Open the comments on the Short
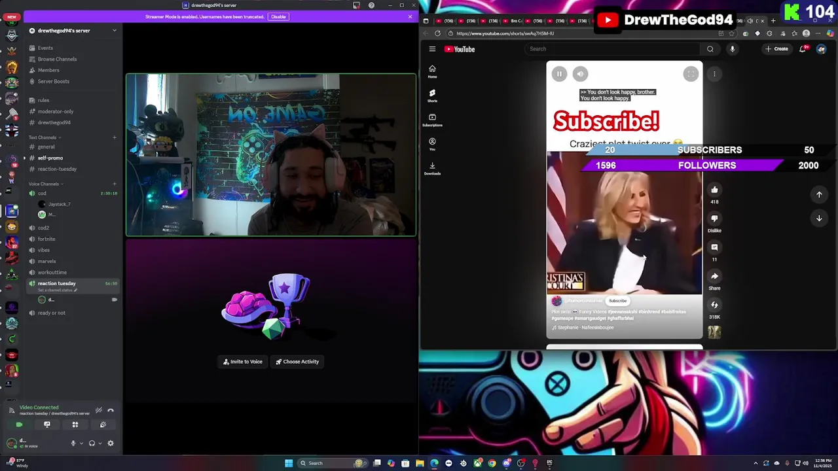The image size is (838, 471). [714, 247]
